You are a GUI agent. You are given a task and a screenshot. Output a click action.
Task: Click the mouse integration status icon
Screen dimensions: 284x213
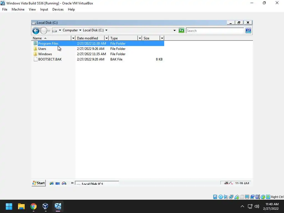point(263,197)
